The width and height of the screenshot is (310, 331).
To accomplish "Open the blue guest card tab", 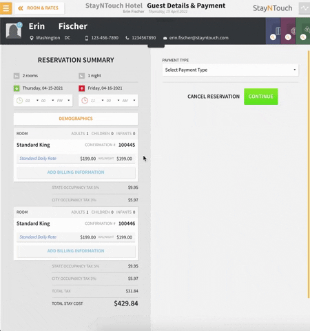I will click(x=273, y=31).
